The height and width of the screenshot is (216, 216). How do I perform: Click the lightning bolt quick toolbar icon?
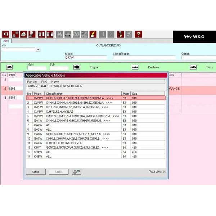point(93,34)
